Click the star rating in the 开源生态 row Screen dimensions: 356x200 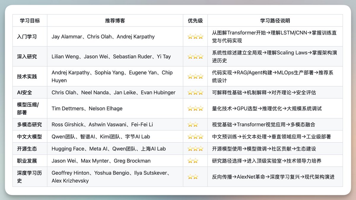click(195, 149)
